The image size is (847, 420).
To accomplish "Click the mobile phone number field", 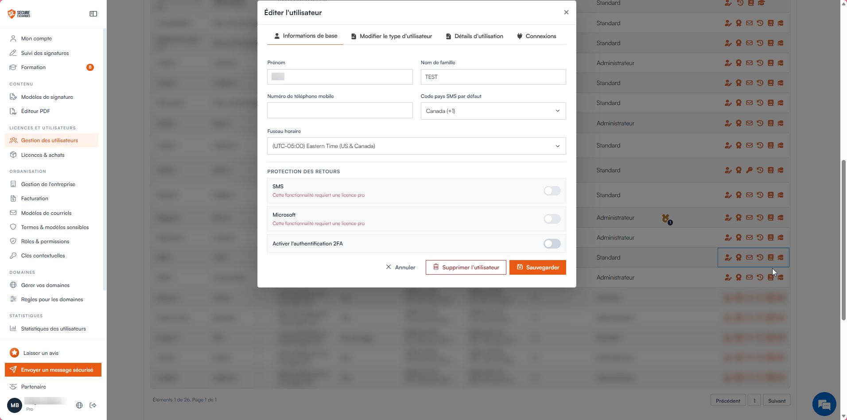I will (340, 110).
